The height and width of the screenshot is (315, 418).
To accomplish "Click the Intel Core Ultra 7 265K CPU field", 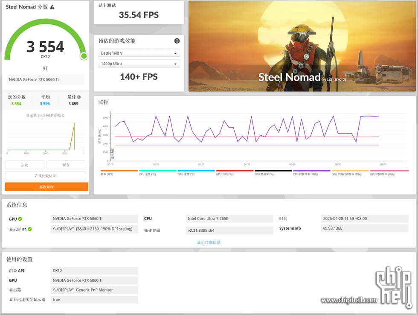I will tap(229, 219).
